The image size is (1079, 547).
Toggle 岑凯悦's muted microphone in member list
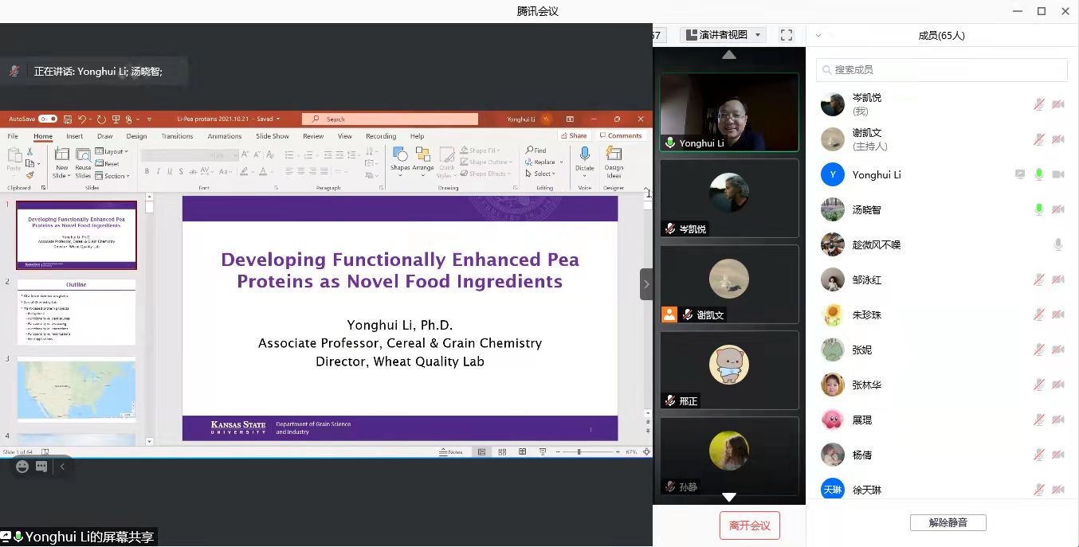coord(1038,104)
